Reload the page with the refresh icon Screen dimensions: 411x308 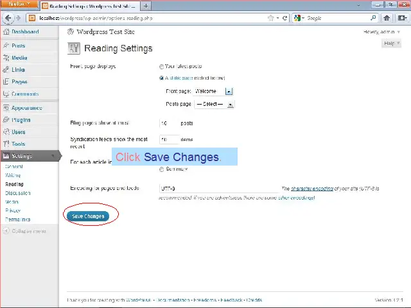tap(285, 18)
